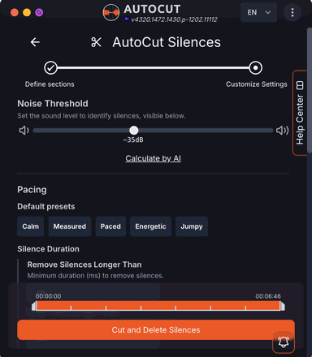The width and height of the screenshot is (312, 357).
Task: Click the purple window button in title bar
Action: [x=39, y=12]
